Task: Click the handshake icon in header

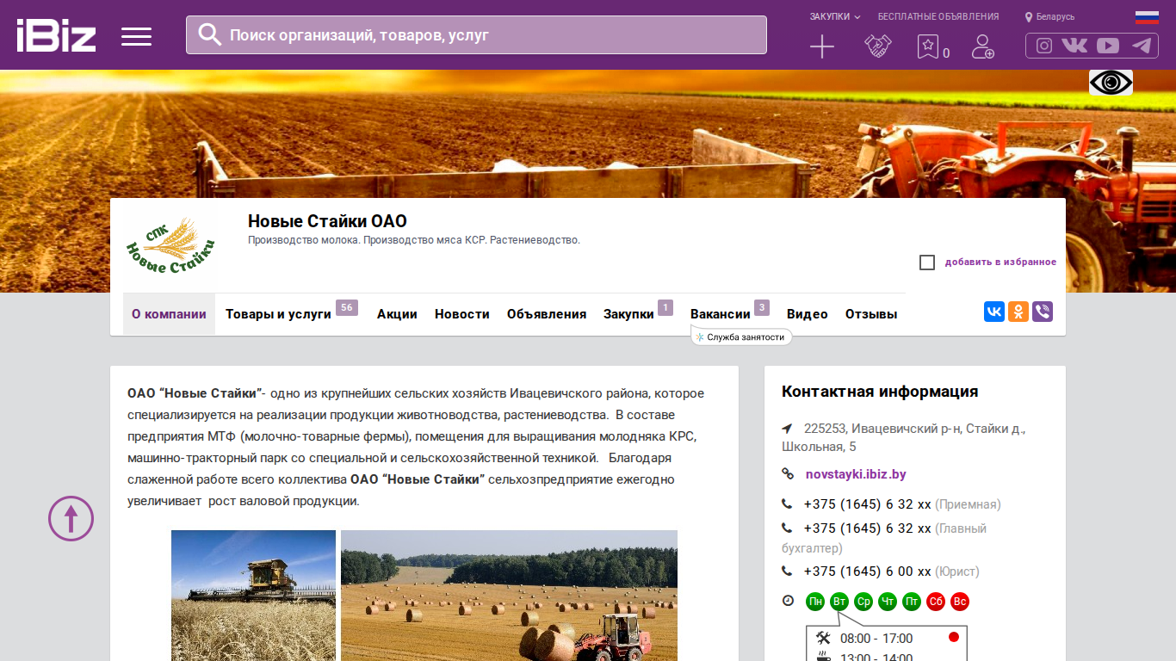Action: pos(878,46)
